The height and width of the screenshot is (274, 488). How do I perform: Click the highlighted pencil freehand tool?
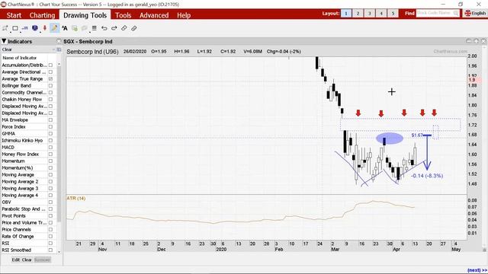click(54, 28)
